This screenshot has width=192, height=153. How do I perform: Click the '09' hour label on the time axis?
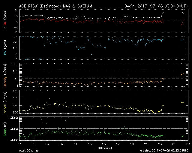[61, 144]
